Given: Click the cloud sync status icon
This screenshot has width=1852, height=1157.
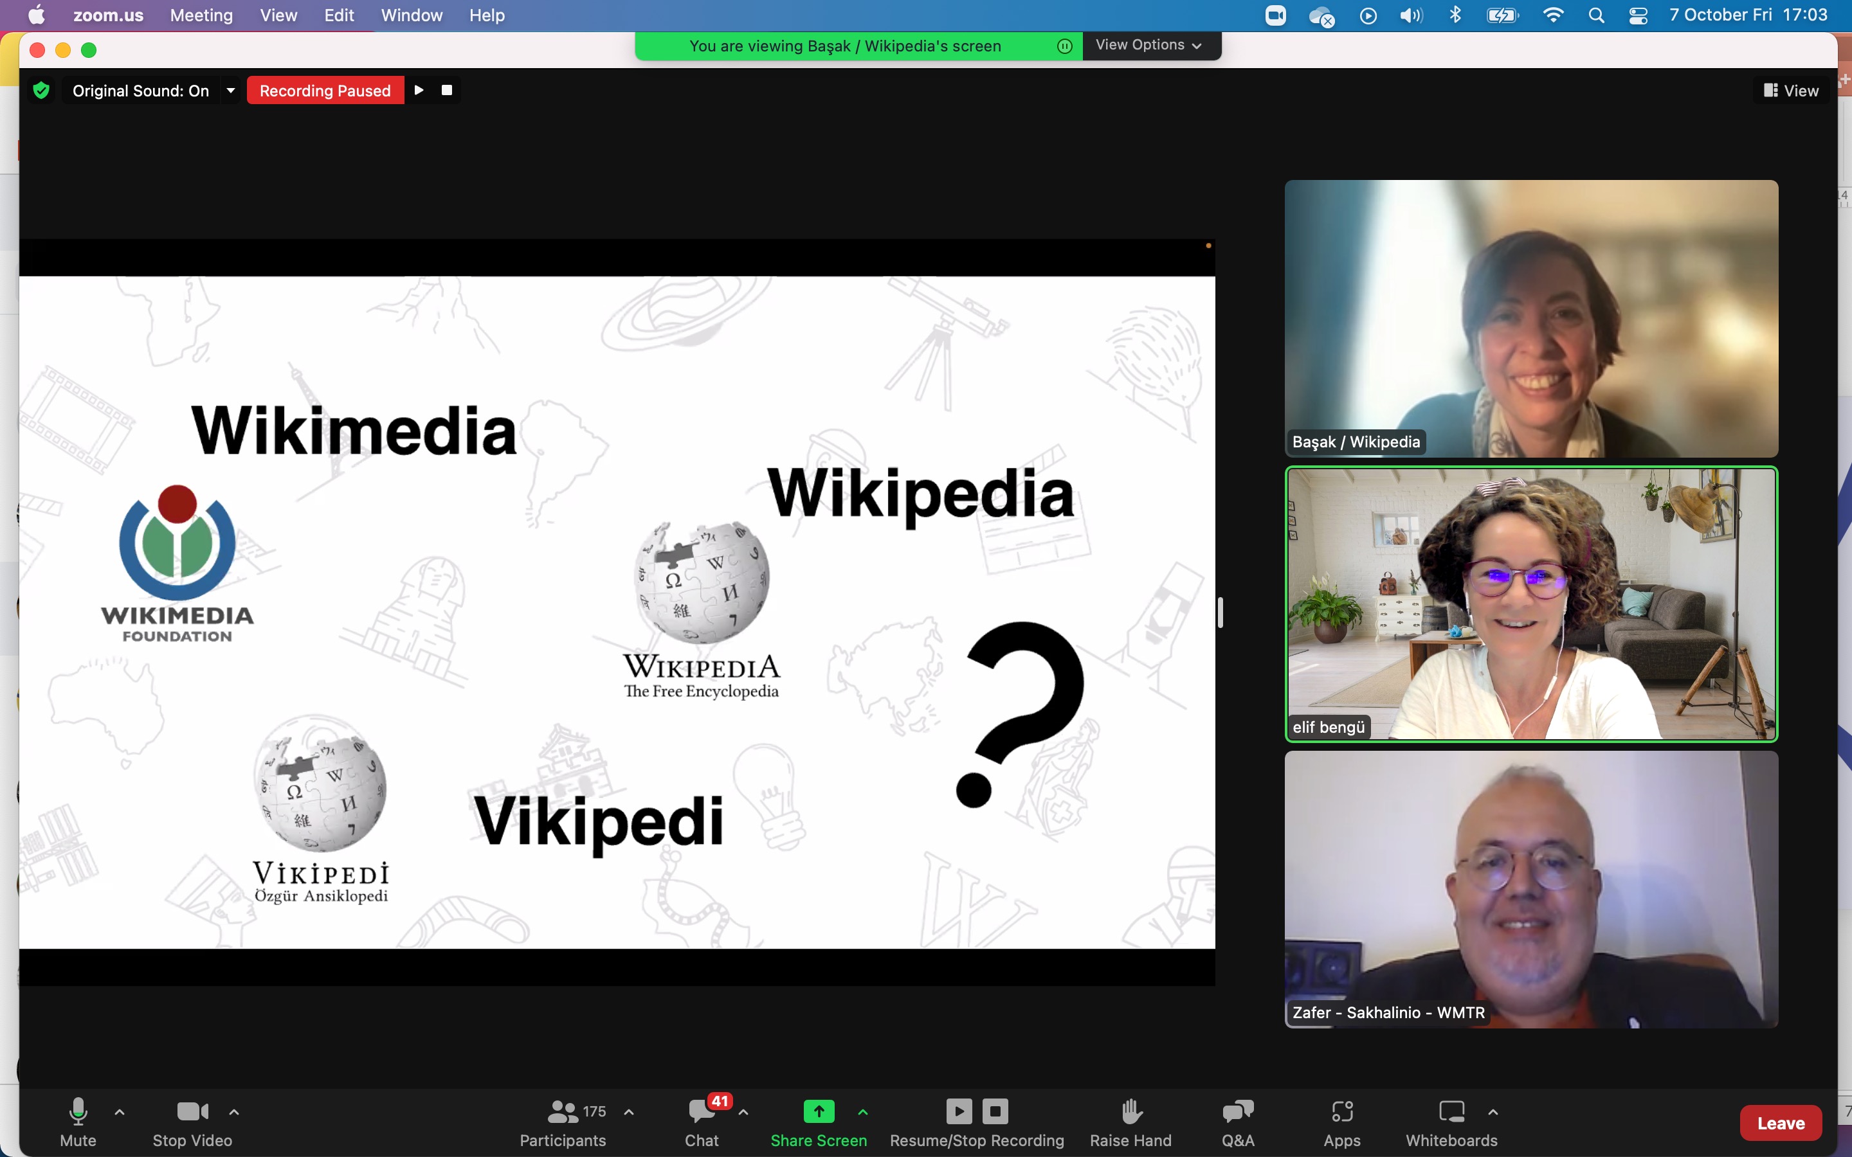Looking at the screenshot, I should tap(1321, 16).
